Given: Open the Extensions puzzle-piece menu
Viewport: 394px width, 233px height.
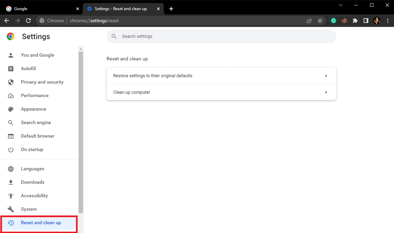Looking at the screenshot, I should (355, 21).
